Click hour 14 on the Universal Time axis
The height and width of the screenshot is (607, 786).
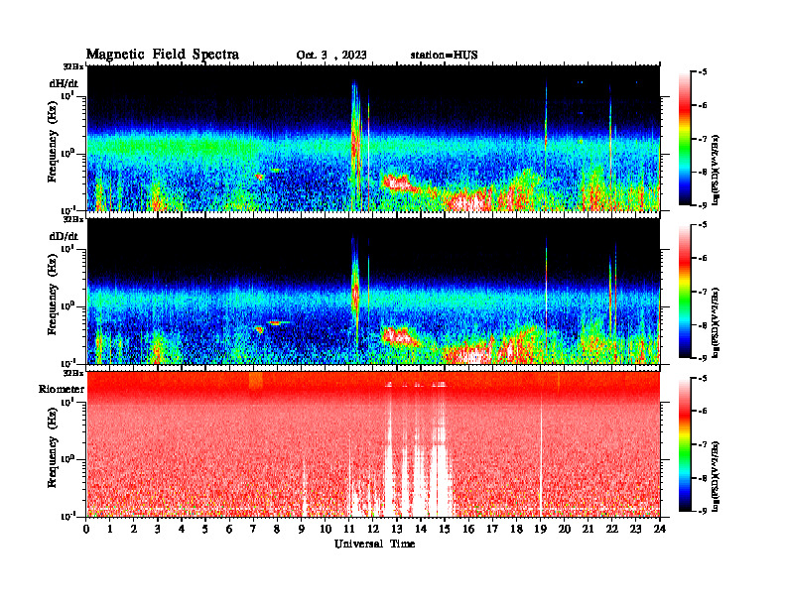coord(421,529)
